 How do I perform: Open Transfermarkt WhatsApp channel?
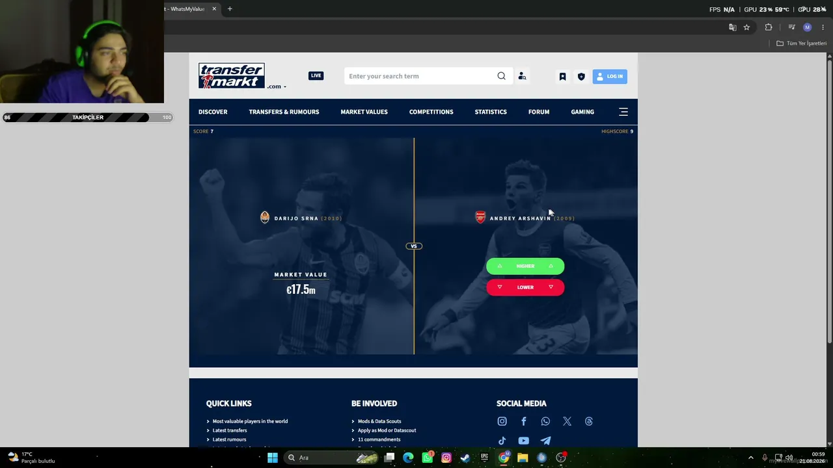pos(545,421)
